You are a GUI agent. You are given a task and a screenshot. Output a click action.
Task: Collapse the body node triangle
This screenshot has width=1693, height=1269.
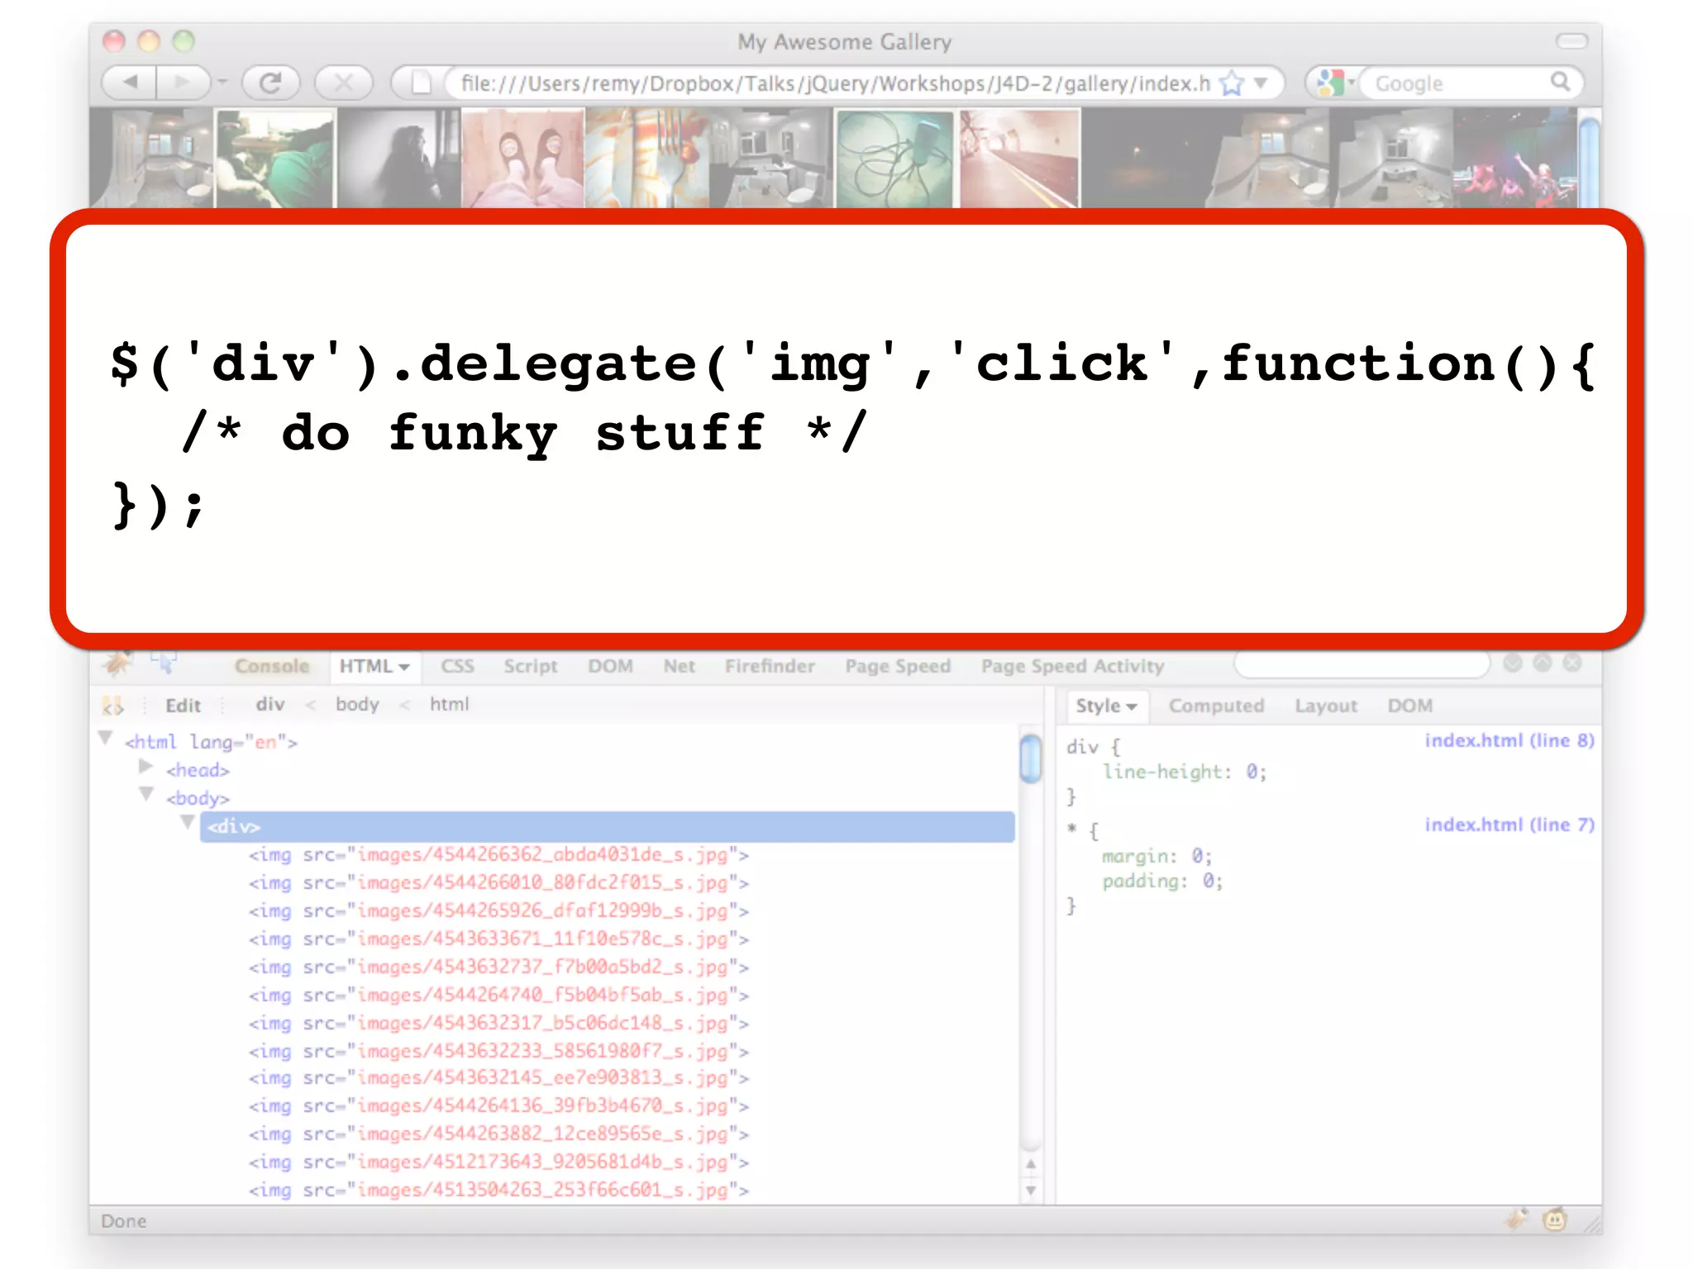pyautogui.click(x=146, y=795)
